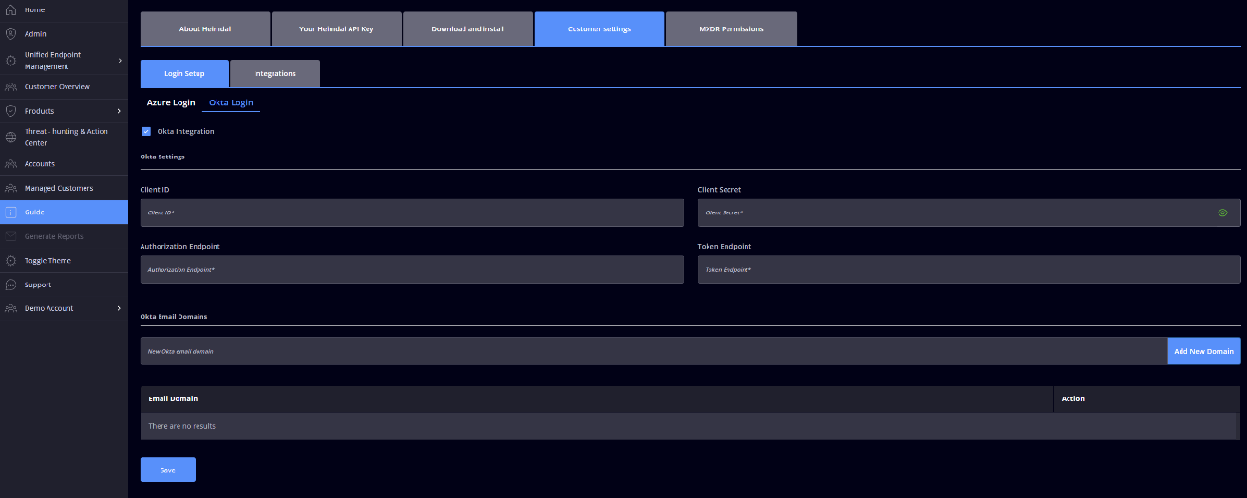
Task: Click the Guide info icon
Action: tap(10, 212)
